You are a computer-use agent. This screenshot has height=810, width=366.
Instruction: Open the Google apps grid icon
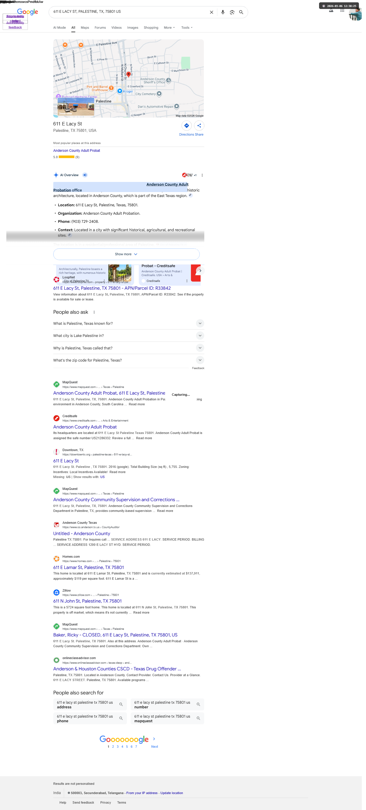pos(342,11)
